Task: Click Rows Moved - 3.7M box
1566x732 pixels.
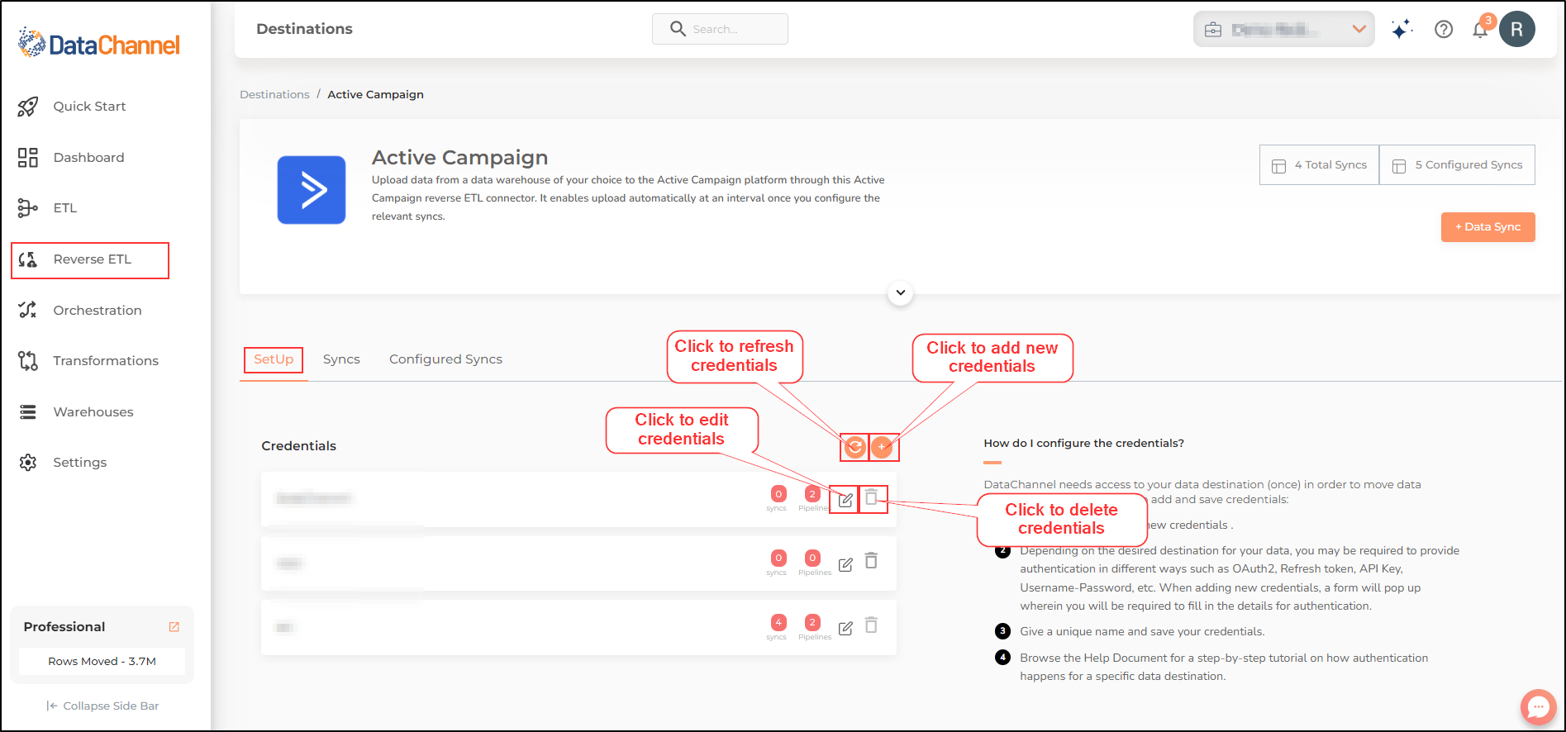Action: [102, 662]
